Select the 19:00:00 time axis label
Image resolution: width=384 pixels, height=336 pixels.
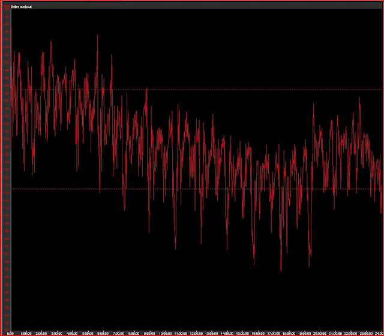point(305,334)
